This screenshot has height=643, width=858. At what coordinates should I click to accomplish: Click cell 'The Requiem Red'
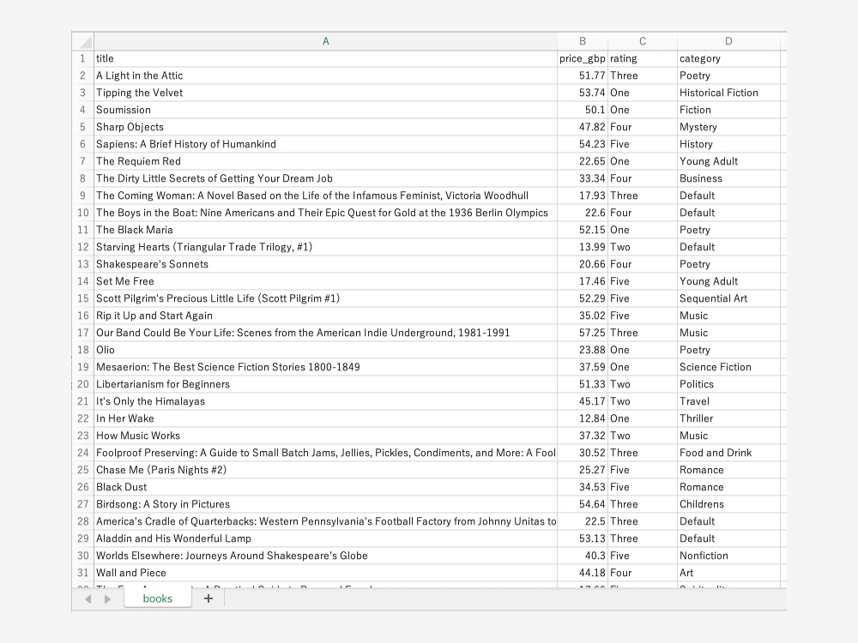[325, 161]
